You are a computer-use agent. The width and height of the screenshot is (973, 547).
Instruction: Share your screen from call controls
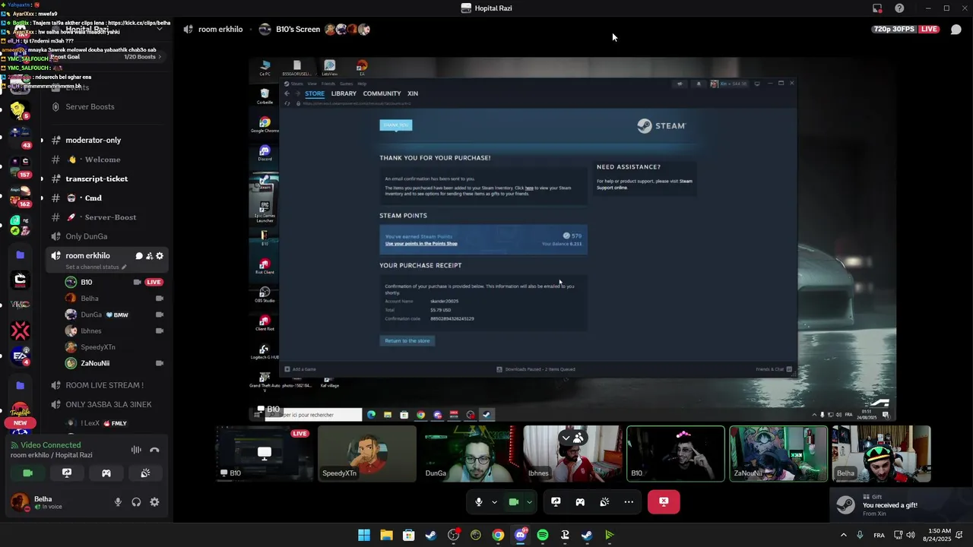pos(556,502)
